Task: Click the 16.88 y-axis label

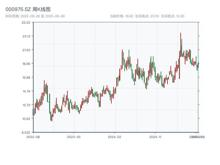Action: 26,78
